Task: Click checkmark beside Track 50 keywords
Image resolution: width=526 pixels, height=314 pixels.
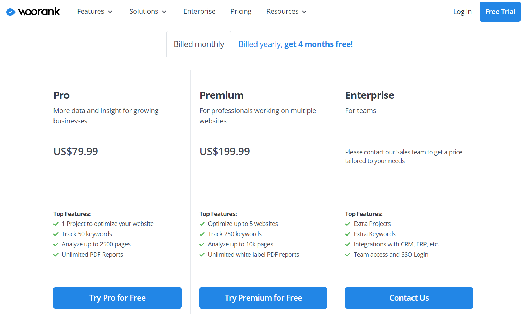Action: click(x=56, y=234)
